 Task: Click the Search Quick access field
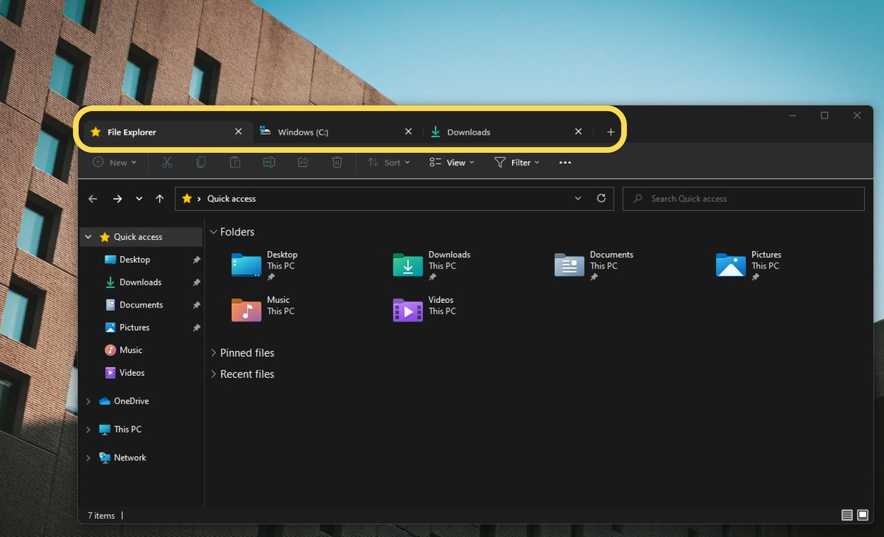[x=743, y=199]
